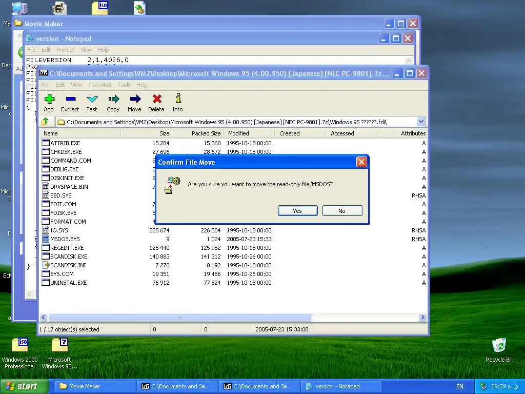Click the Notepad title bar icon
The image size is (525, 394).
click(29, 38)
